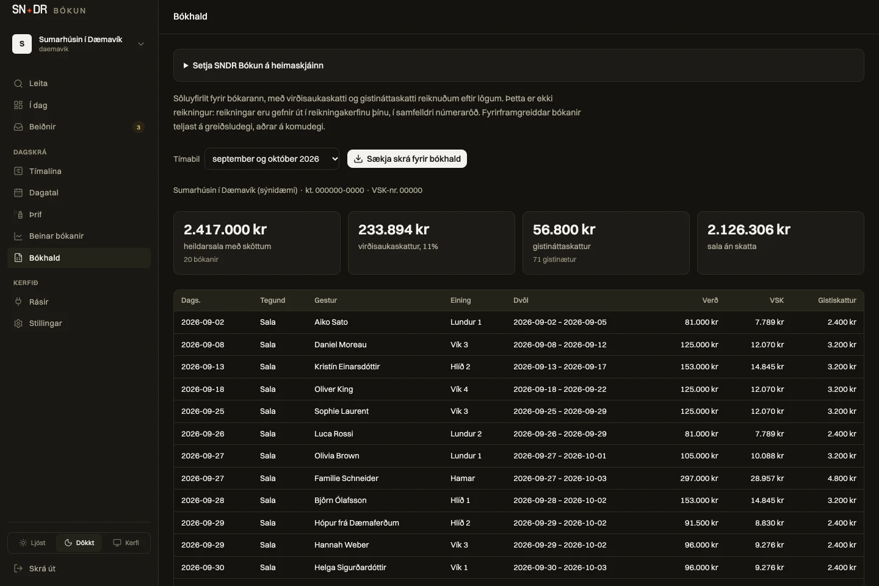This screenshot has width=879, height=586.
Task: Click guest name Aiko Sato
Action: click(331, 322)
